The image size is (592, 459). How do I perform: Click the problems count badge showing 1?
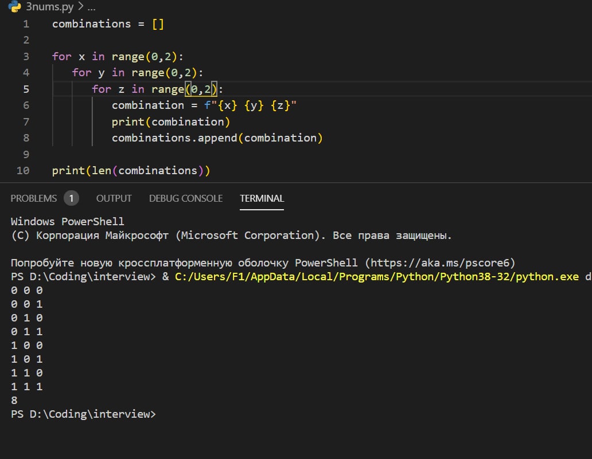71,198
